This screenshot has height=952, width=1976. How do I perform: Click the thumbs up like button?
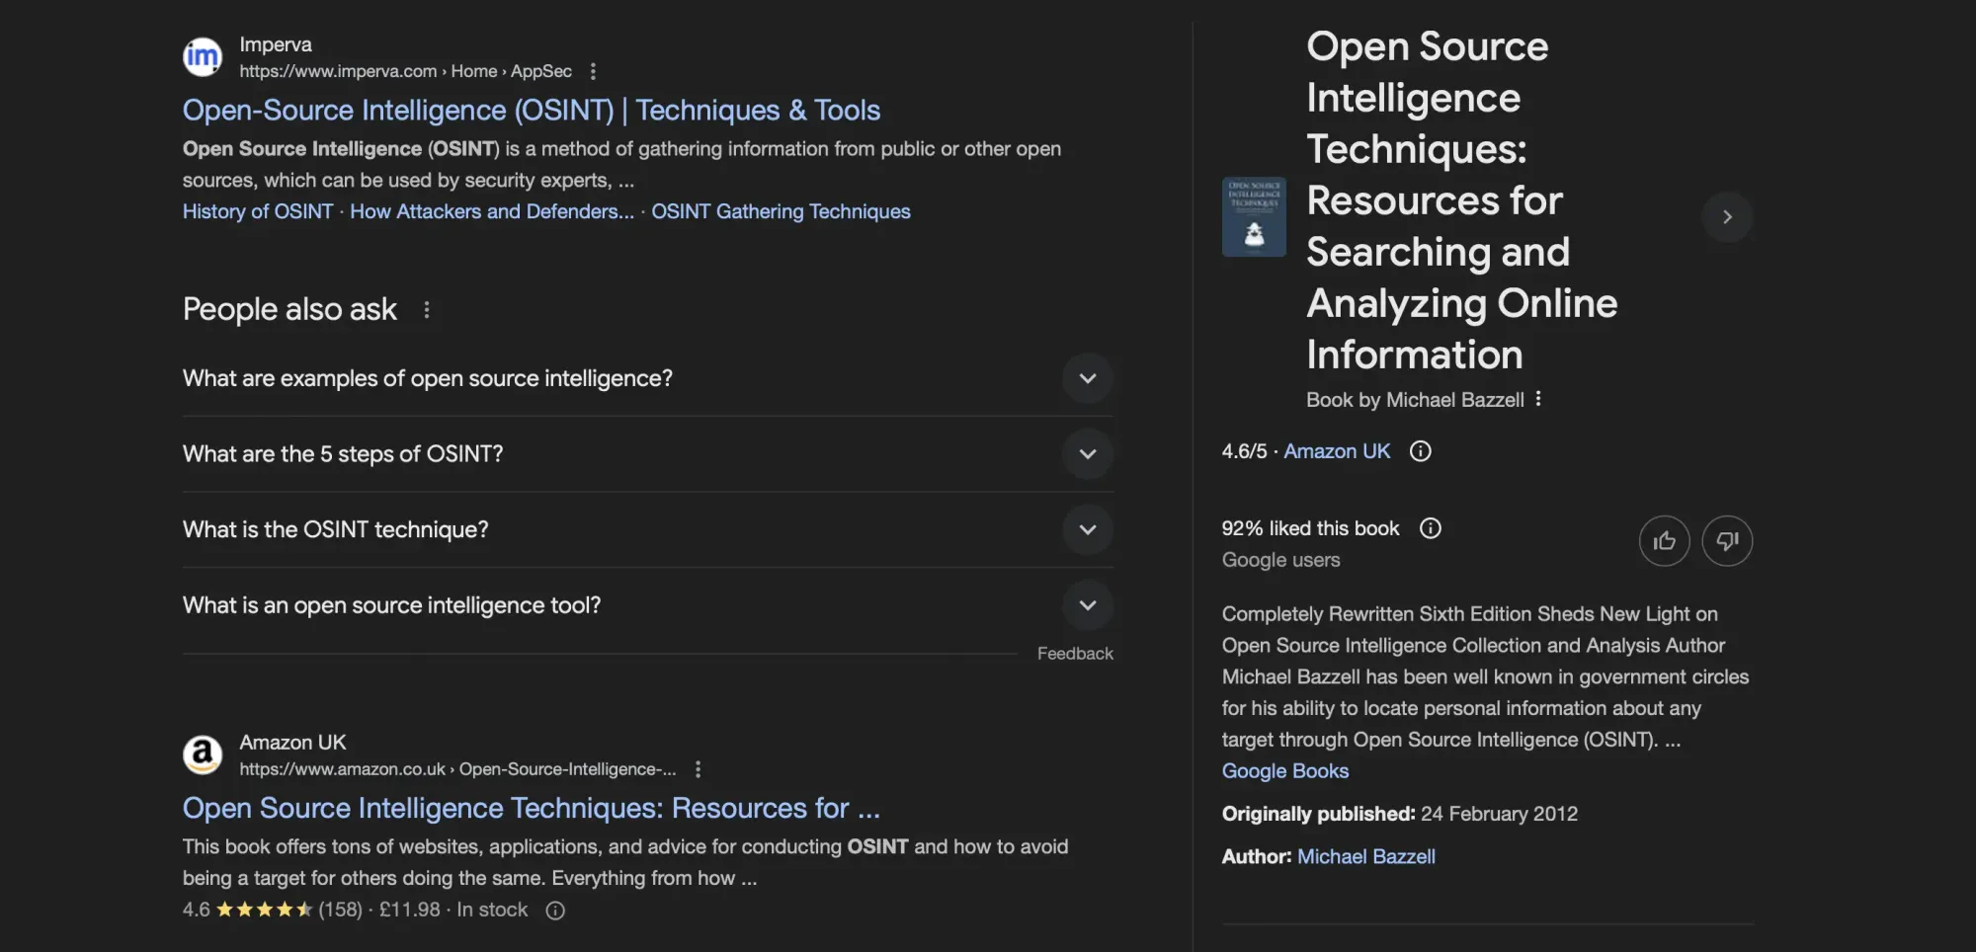(x=1665, y=541)
